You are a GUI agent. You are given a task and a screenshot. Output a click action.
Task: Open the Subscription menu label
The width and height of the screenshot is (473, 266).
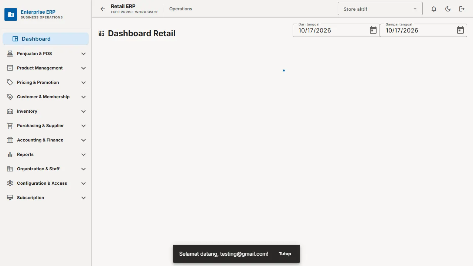point(30,198)
